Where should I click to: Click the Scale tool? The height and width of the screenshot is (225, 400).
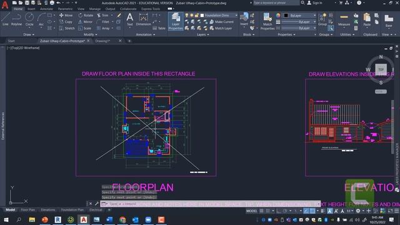(85, 28)
